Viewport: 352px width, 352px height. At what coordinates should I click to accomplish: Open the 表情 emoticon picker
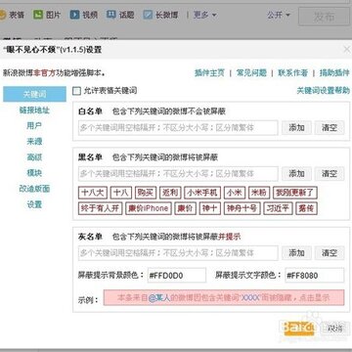pyautogui.click(x=12, y=15)
